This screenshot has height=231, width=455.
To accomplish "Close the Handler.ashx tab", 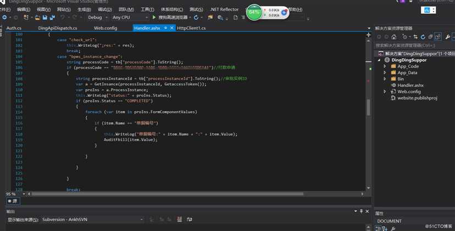I will tap(172, 28).
